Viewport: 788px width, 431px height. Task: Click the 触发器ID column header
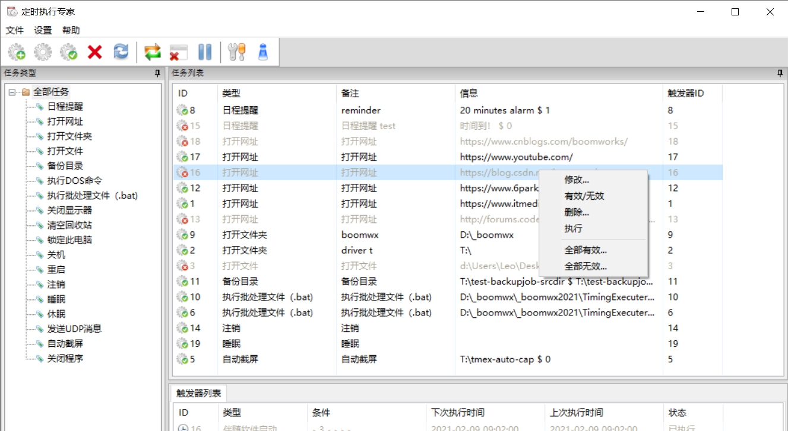(686, 93)
